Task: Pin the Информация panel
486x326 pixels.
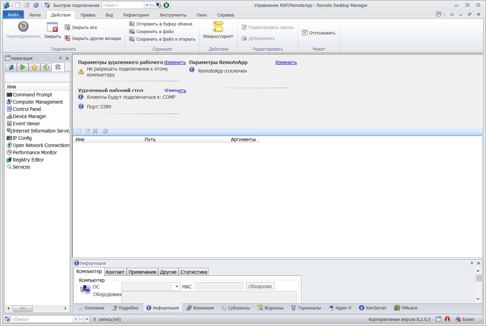Action: pos(472,263)
